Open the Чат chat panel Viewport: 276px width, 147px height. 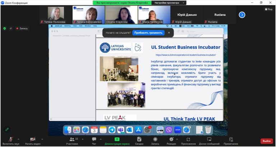click(94, 141)
